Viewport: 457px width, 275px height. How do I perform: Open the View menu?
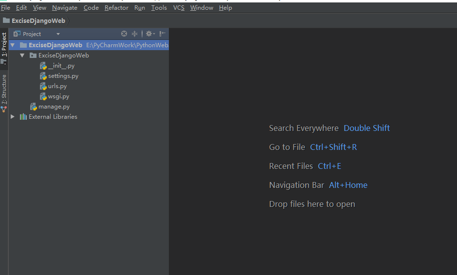click(39, 8)
